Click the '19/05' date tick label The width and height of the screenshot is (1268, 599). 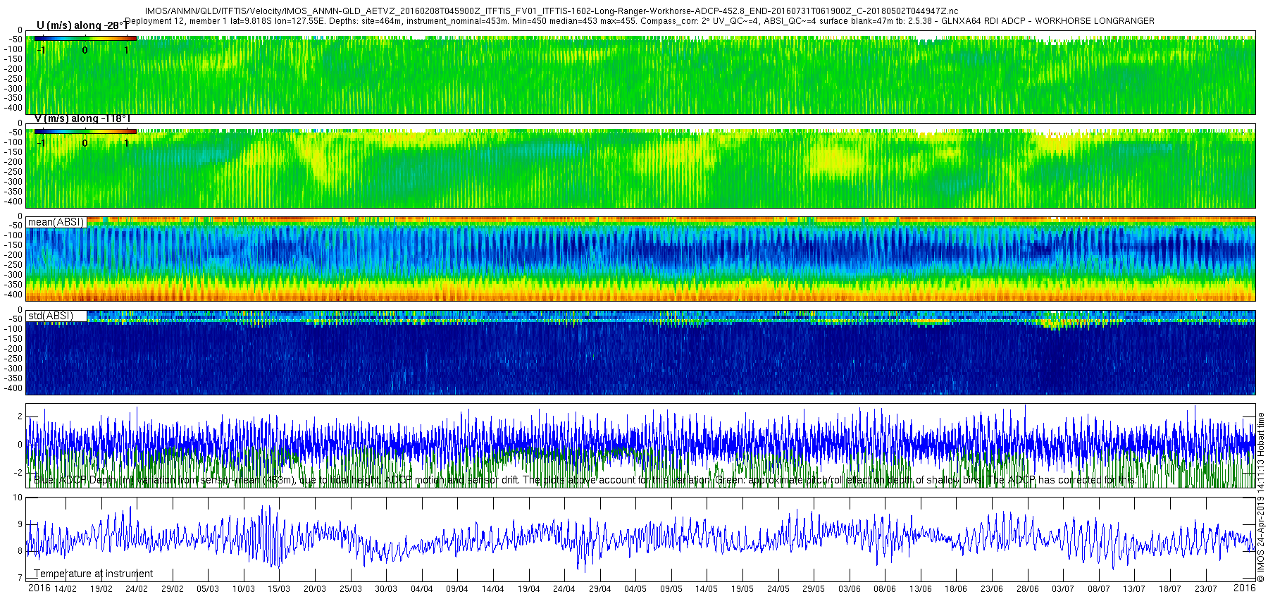pos(742,589)
